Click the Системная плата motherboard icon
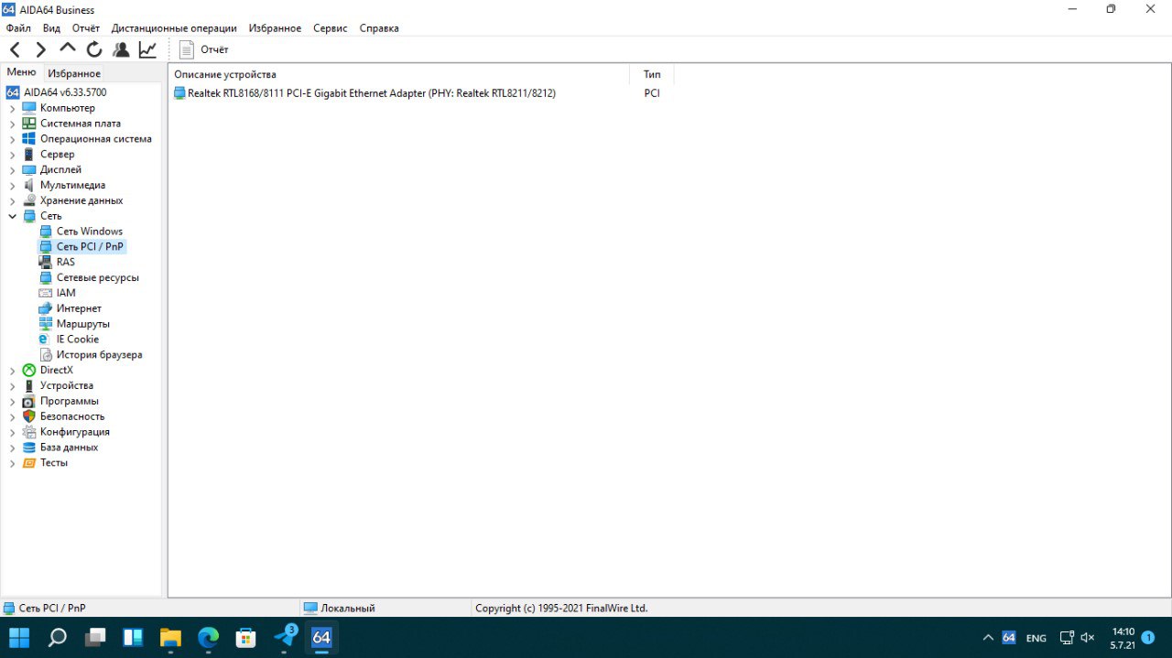Viewport: 1172px width, 658px height. pos(29,124)
